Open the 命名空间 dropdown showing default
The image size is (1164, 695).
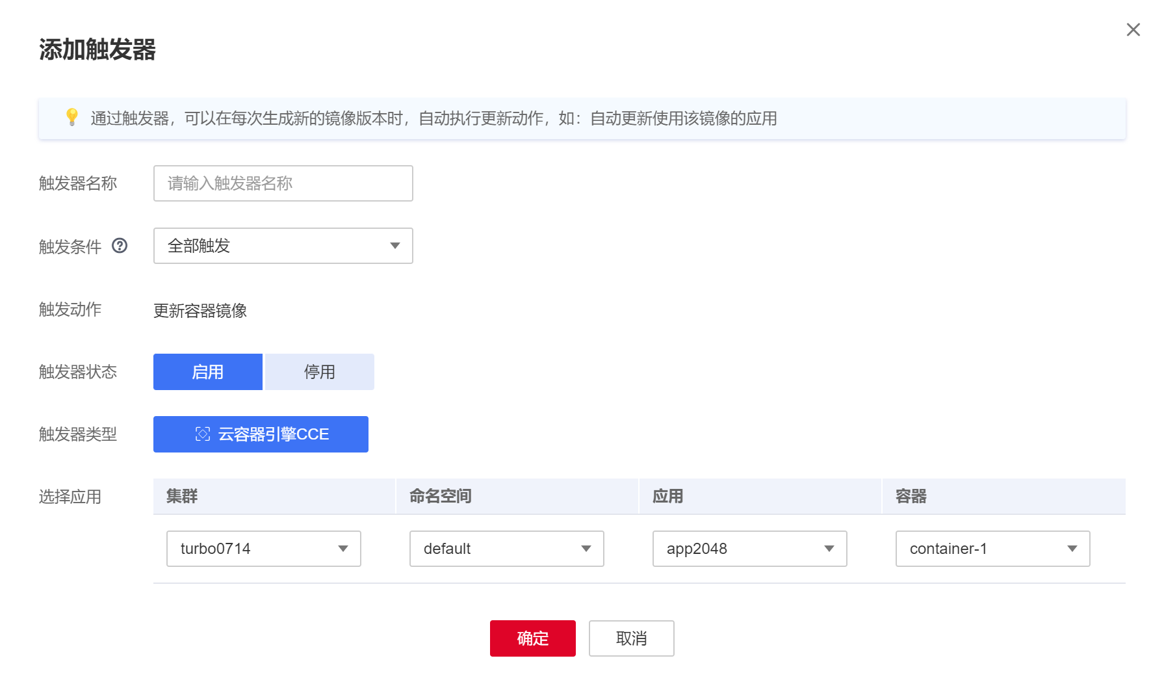point(506,549)
